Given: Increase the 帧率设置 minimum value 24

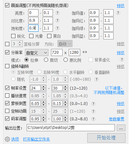Looking at the screenshot, I should click(43, 87).
